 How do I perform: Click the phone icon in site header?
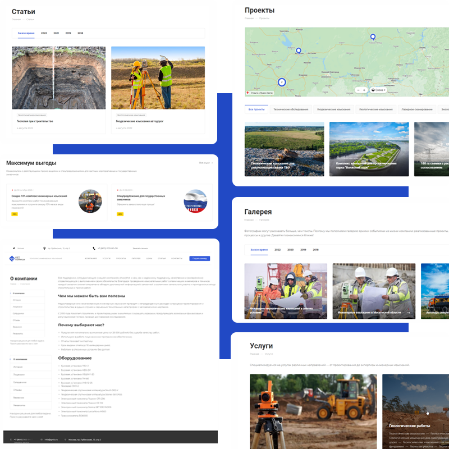pyautogui.click(x=95, y=248)
